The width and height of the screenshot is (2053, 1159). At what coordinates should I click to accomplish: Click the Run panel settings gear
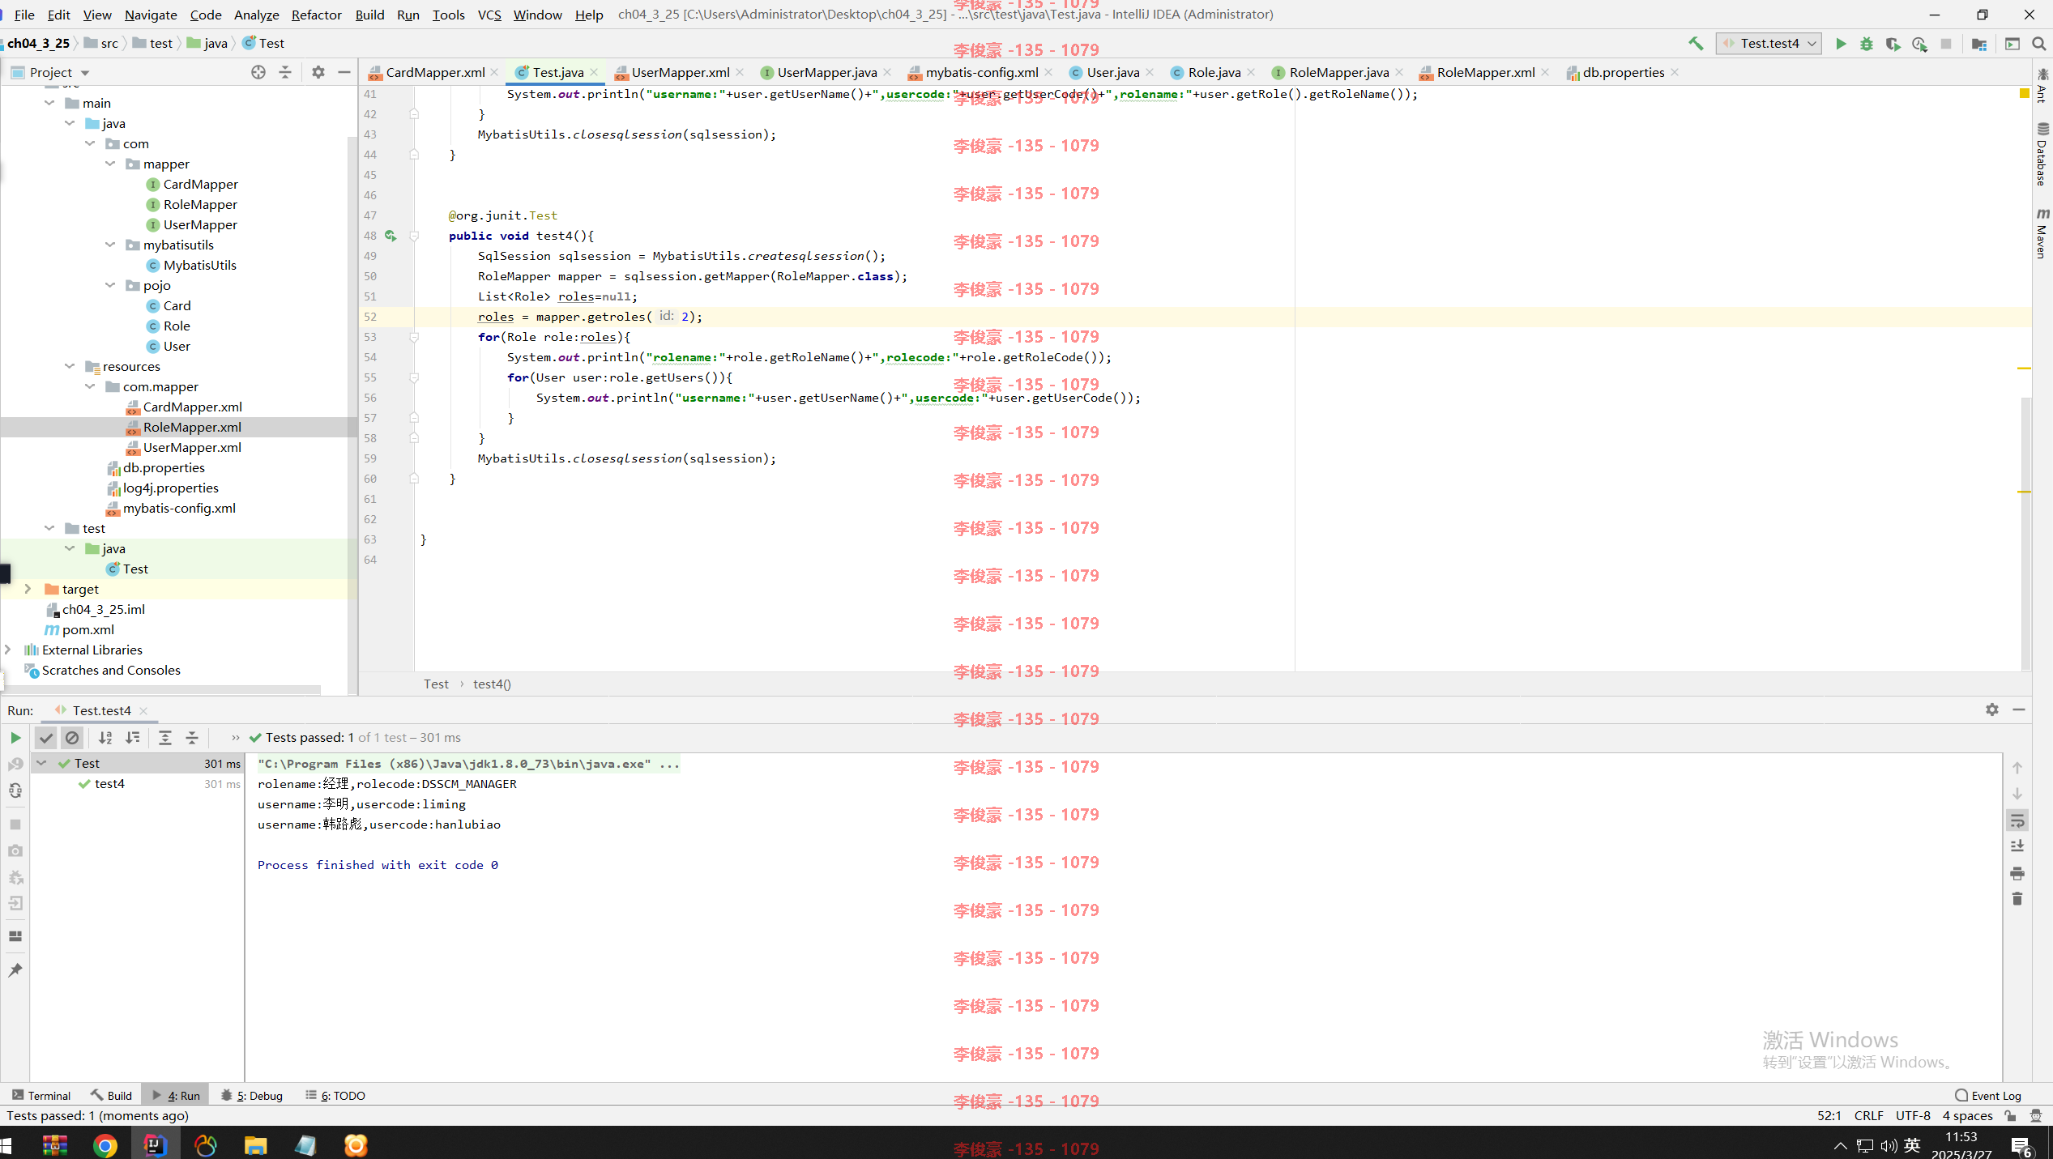[1992, 709]
